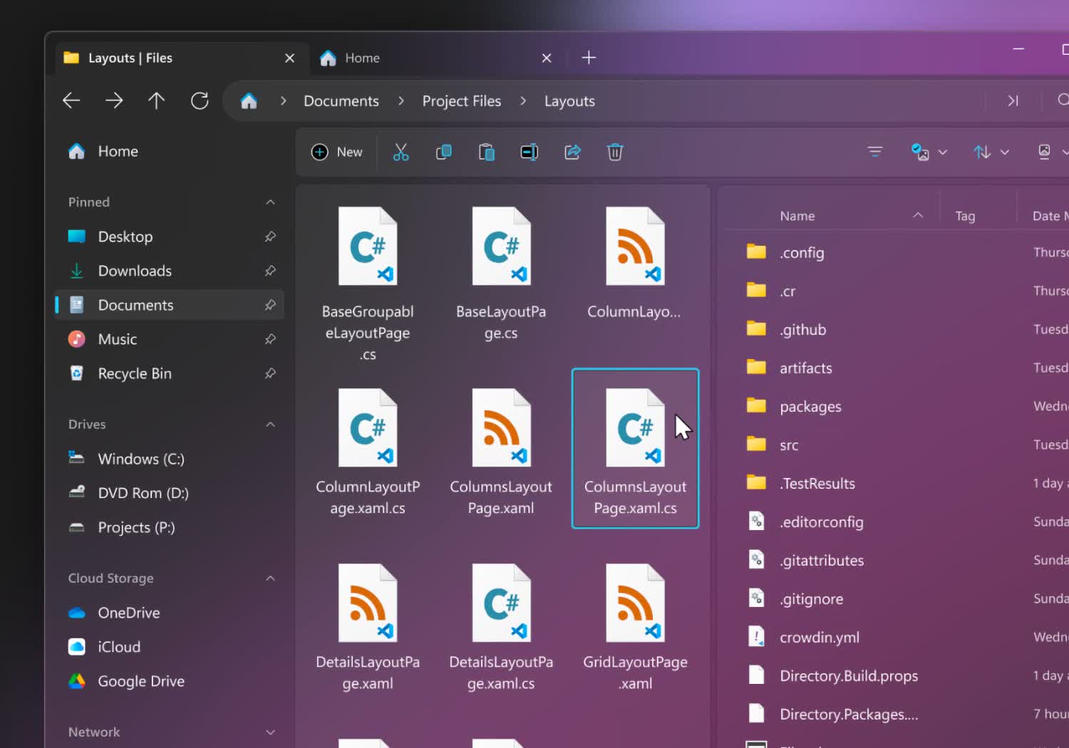
Task: Select GridLayoutPage.xaml file
Action: [635, 627]
